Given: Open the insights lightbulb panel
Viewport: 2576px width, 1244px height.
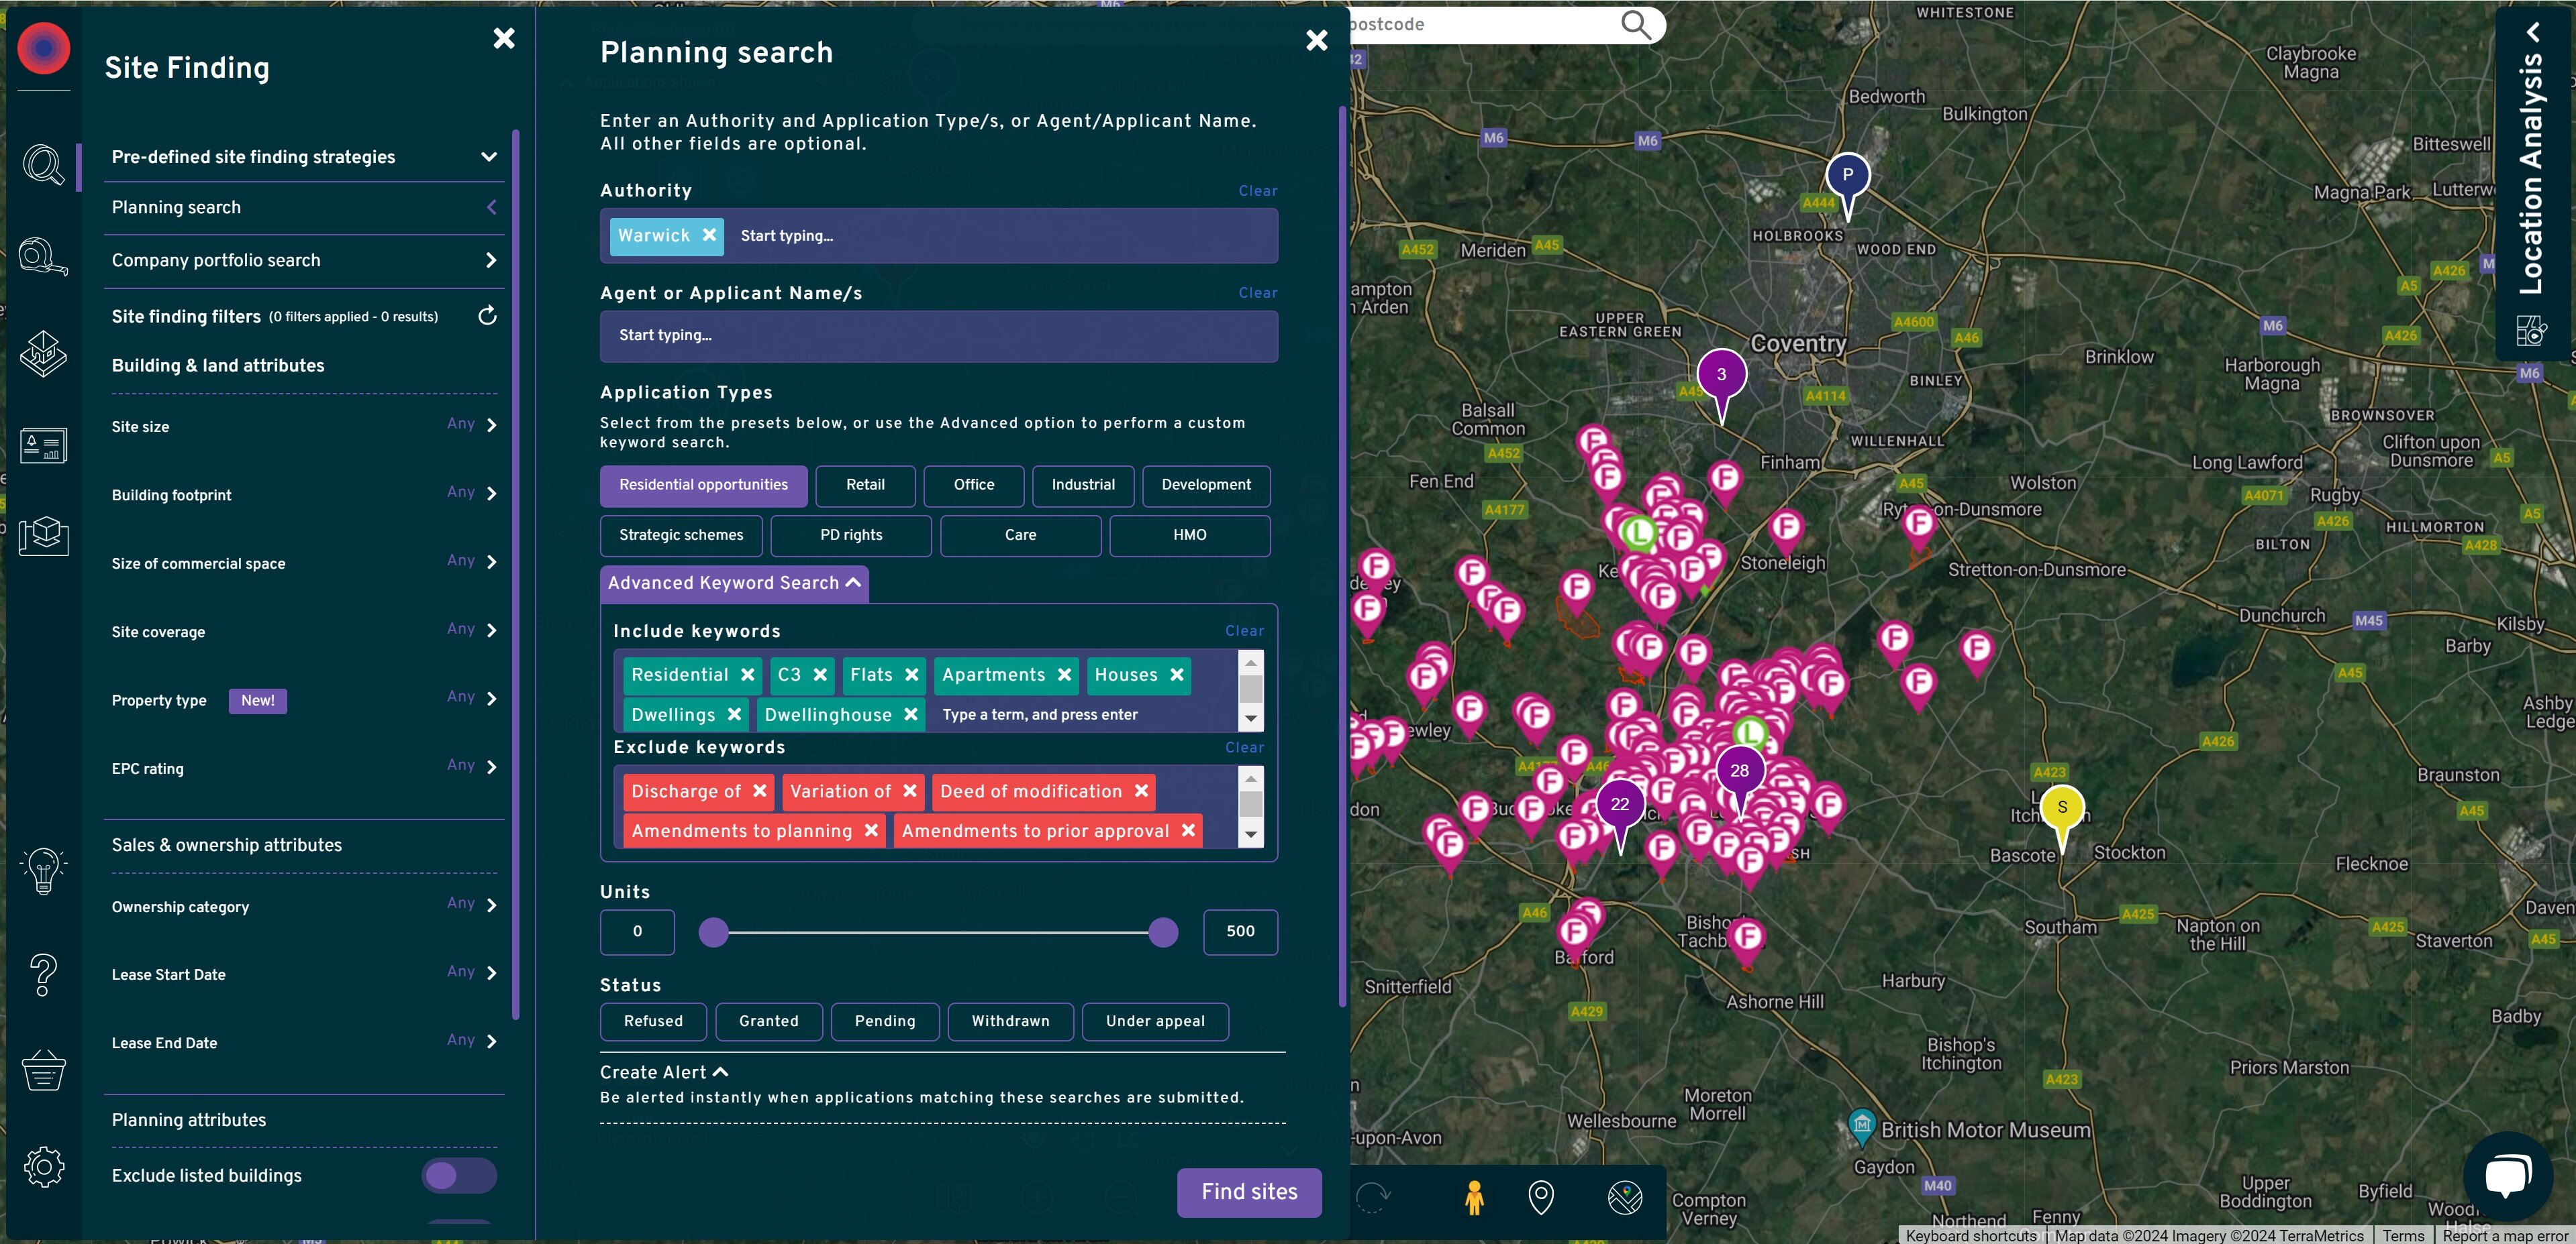Looking at the screenshot, I should coord(43,871).
